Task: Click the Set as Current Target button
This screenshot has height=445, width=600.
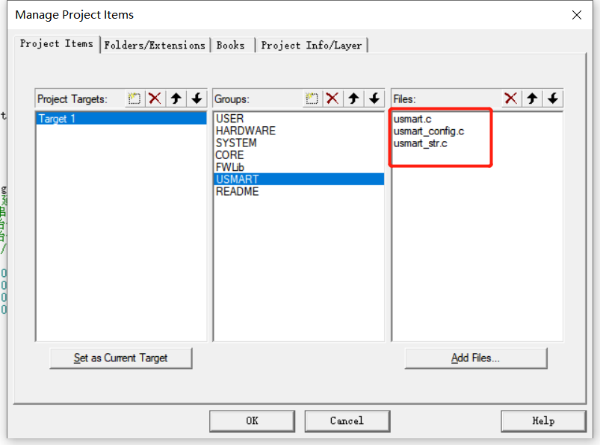Action: (x=121, y=358)
